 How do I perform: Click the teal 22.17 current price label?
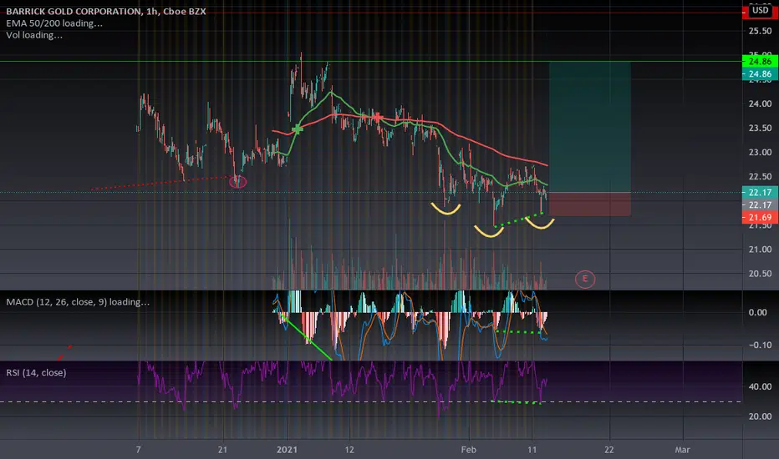[x=760, y=192]
